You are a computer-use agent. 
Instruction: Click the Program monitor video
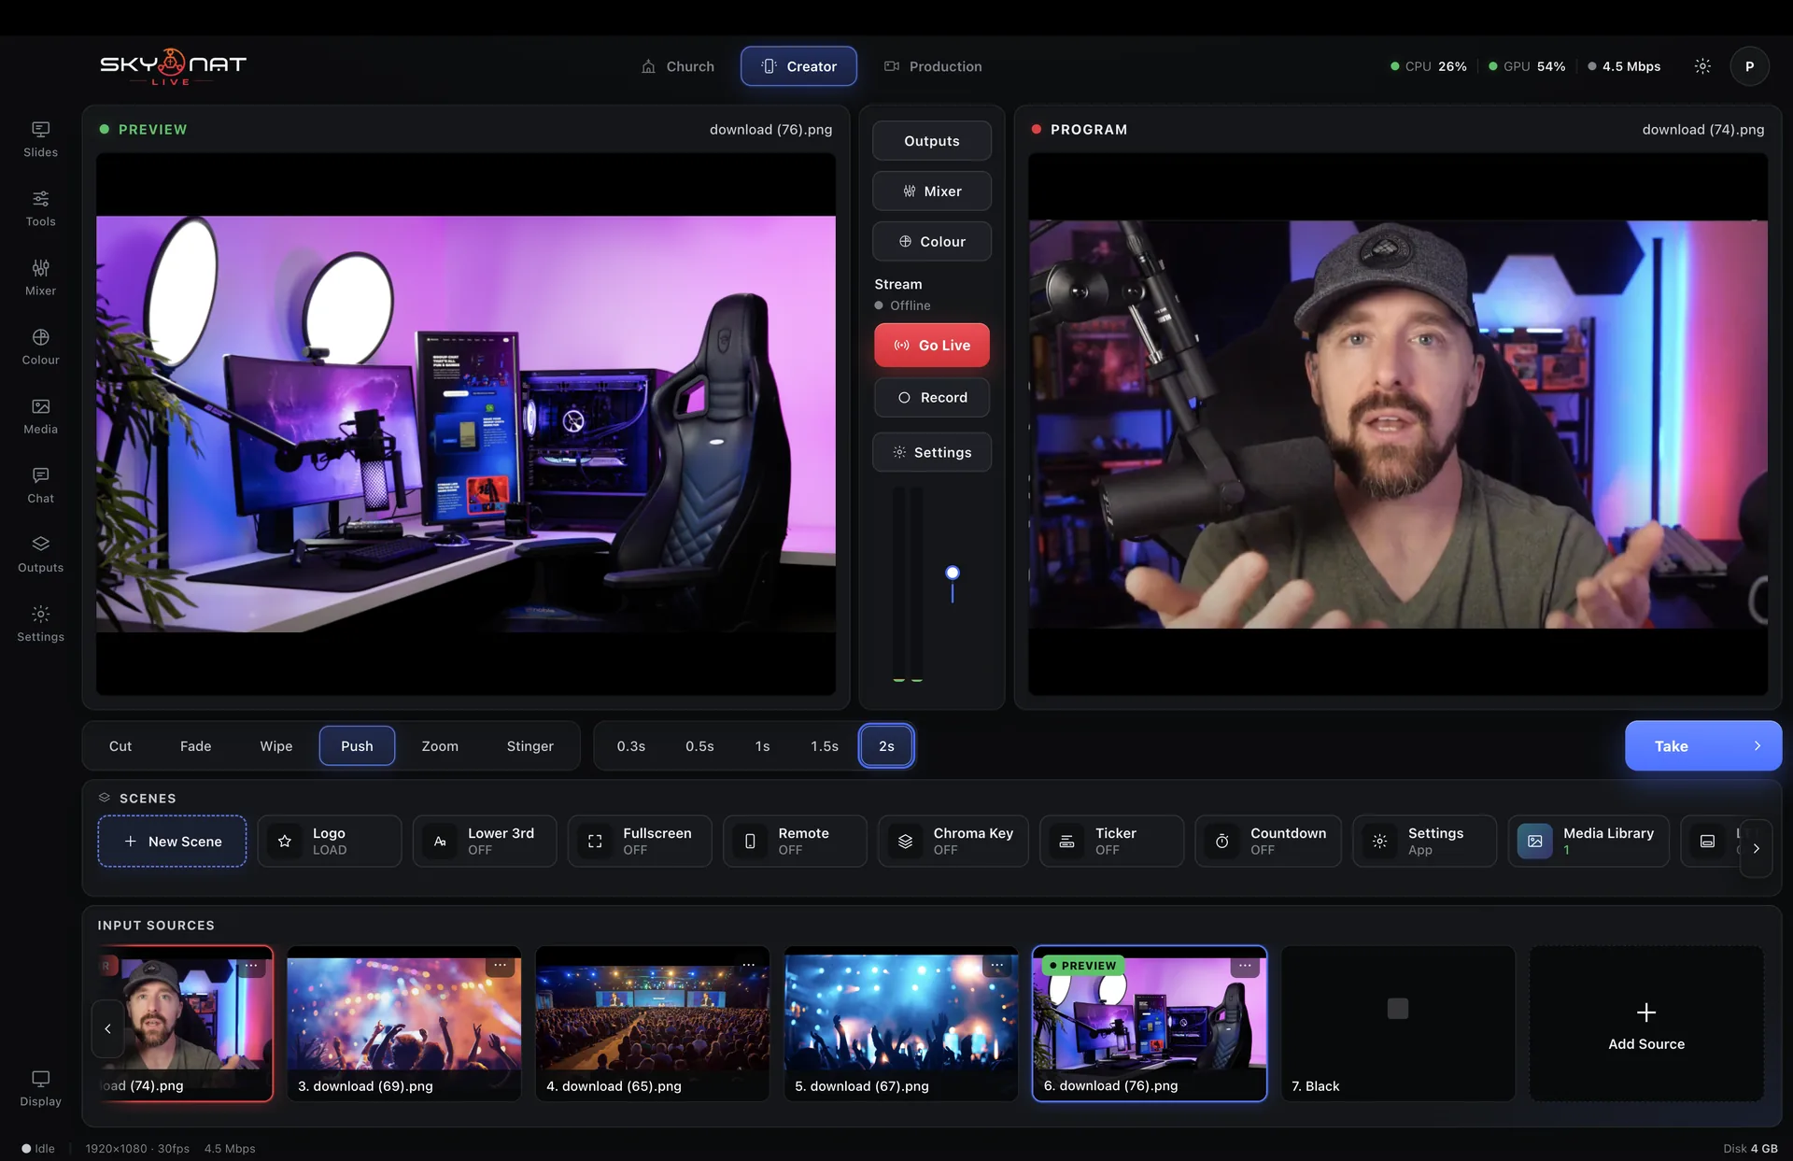pos(1398,424)
